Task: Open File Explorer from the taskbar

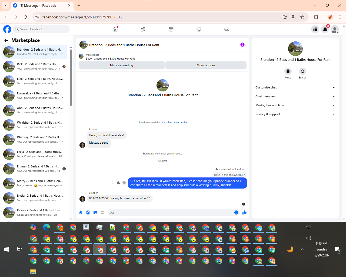Action: (x=33, y=272)
